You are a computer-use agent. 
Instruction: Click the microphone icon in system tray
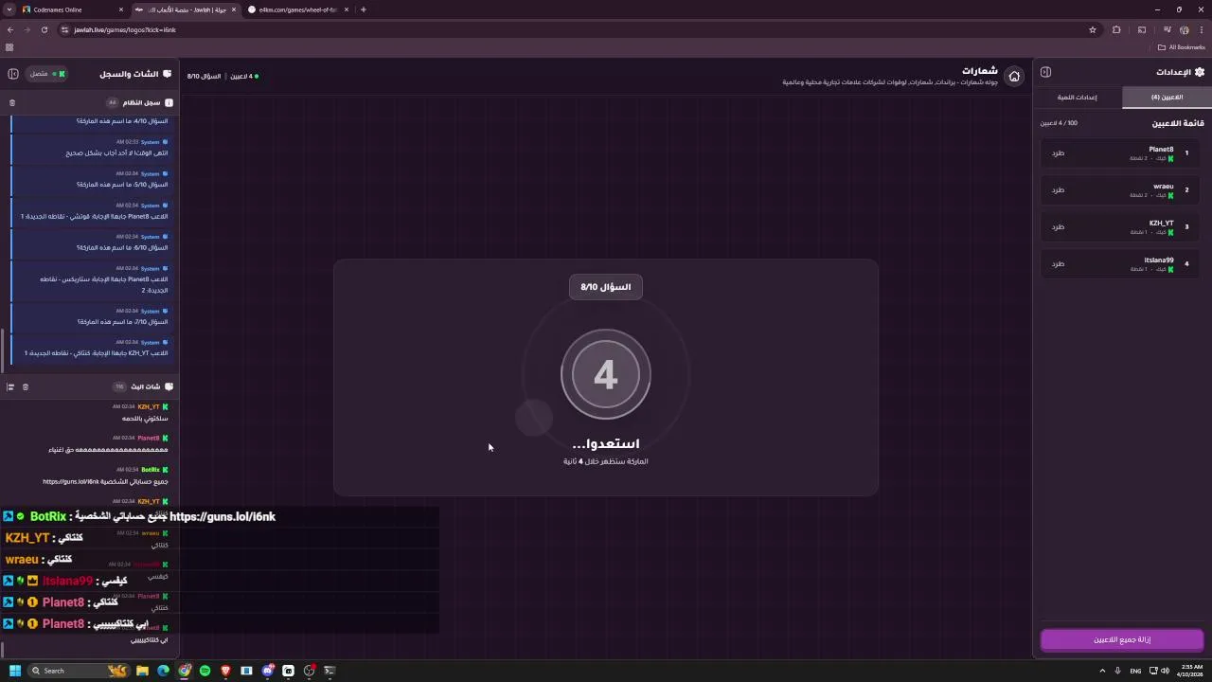tap(1117, 671)
